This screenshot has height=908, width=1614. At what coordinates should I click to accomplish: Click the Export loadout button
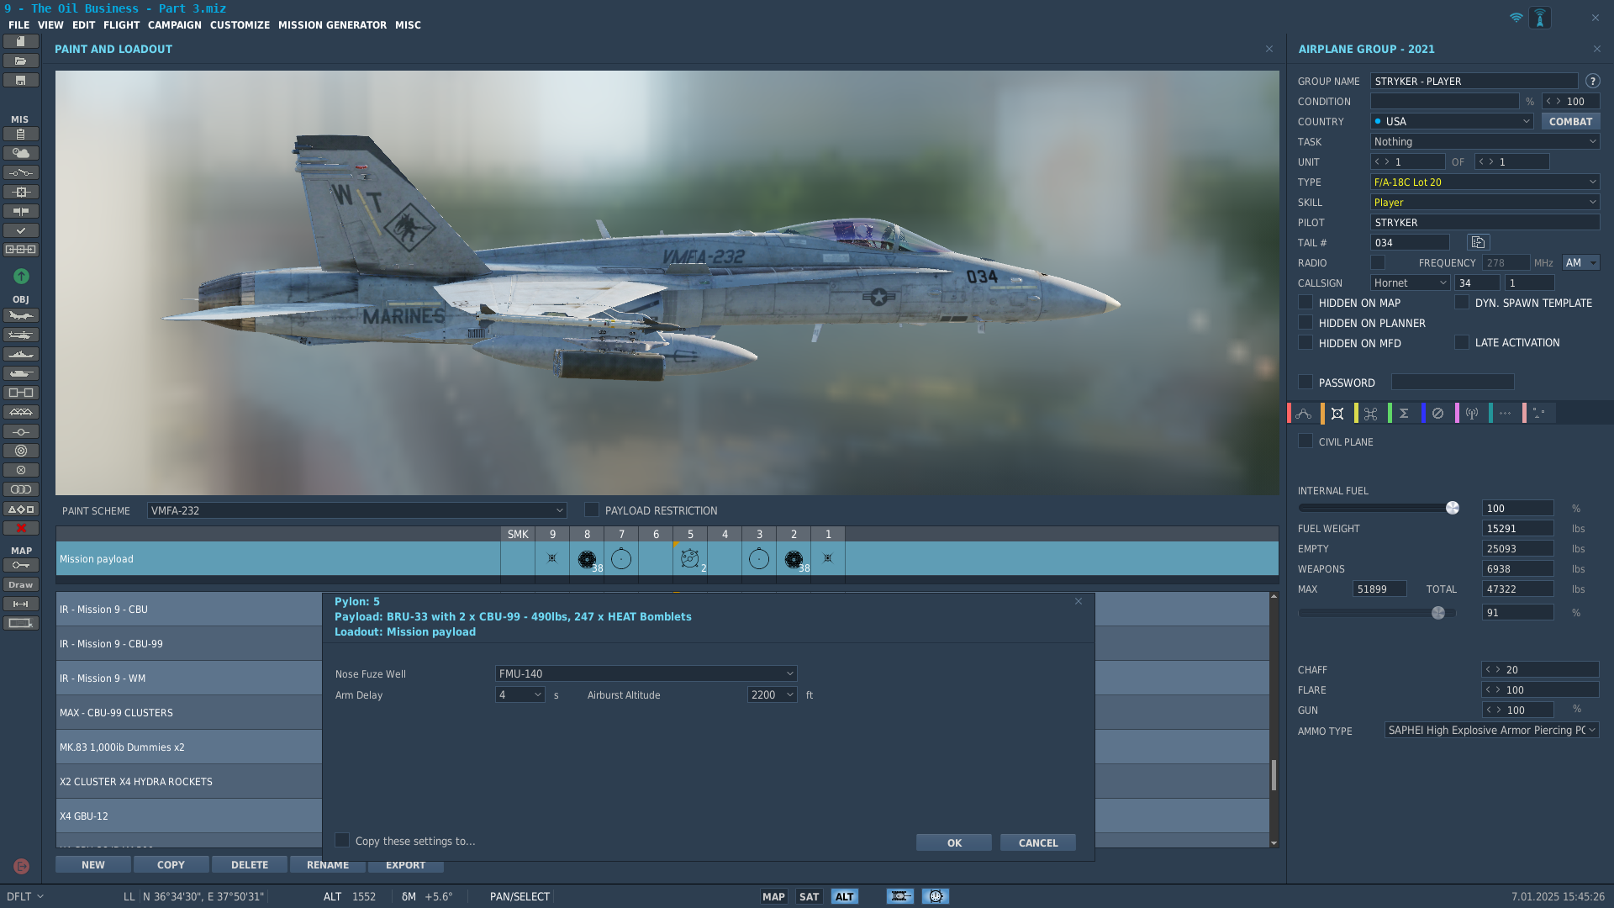pos(405,864)
